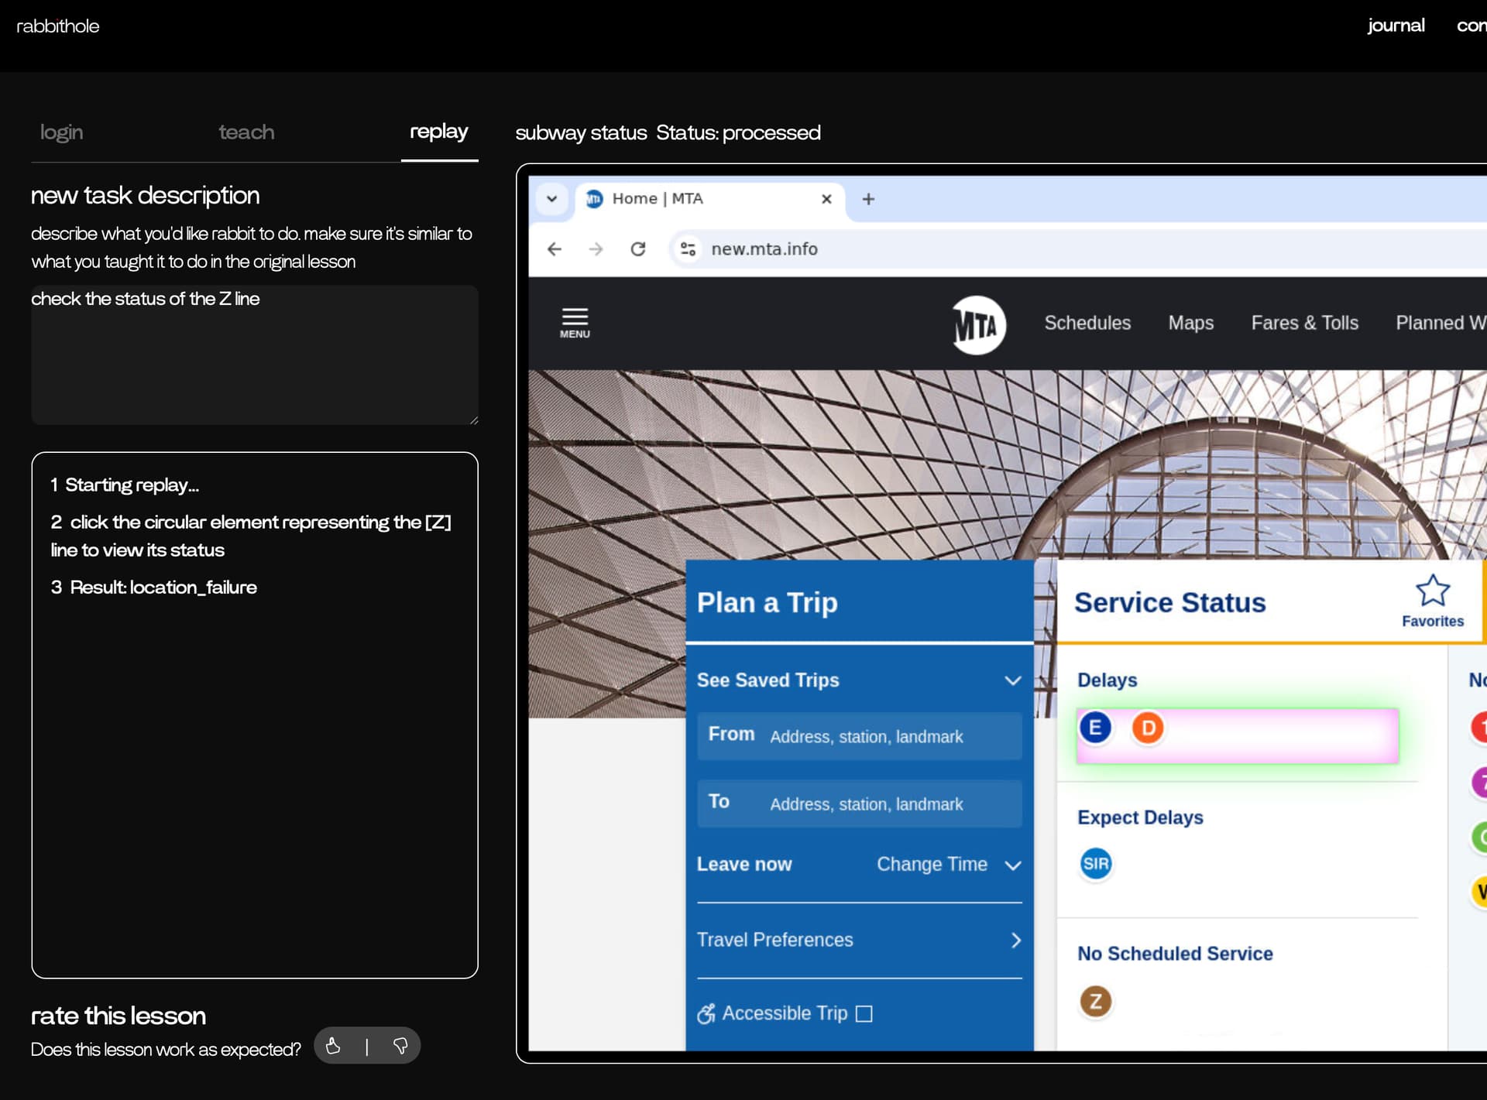Switch to the teach tab

coord(246,132)
